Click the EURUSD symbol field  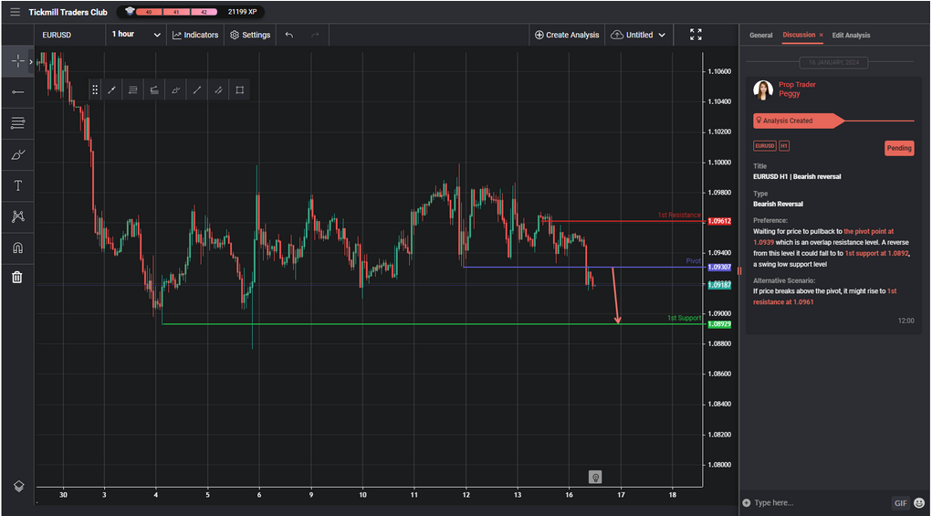[70, 35]
